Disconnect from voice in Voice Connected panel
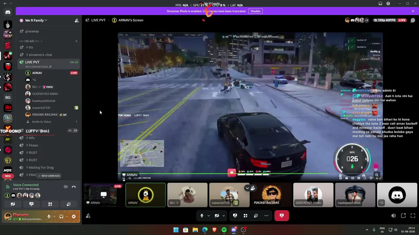419x235 pixels. 74,187
